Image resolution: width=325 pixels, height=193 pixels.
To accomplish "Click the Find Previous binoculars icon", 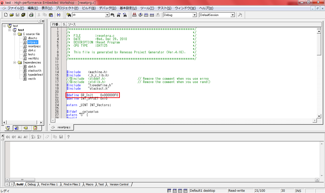I will (119, 15).
